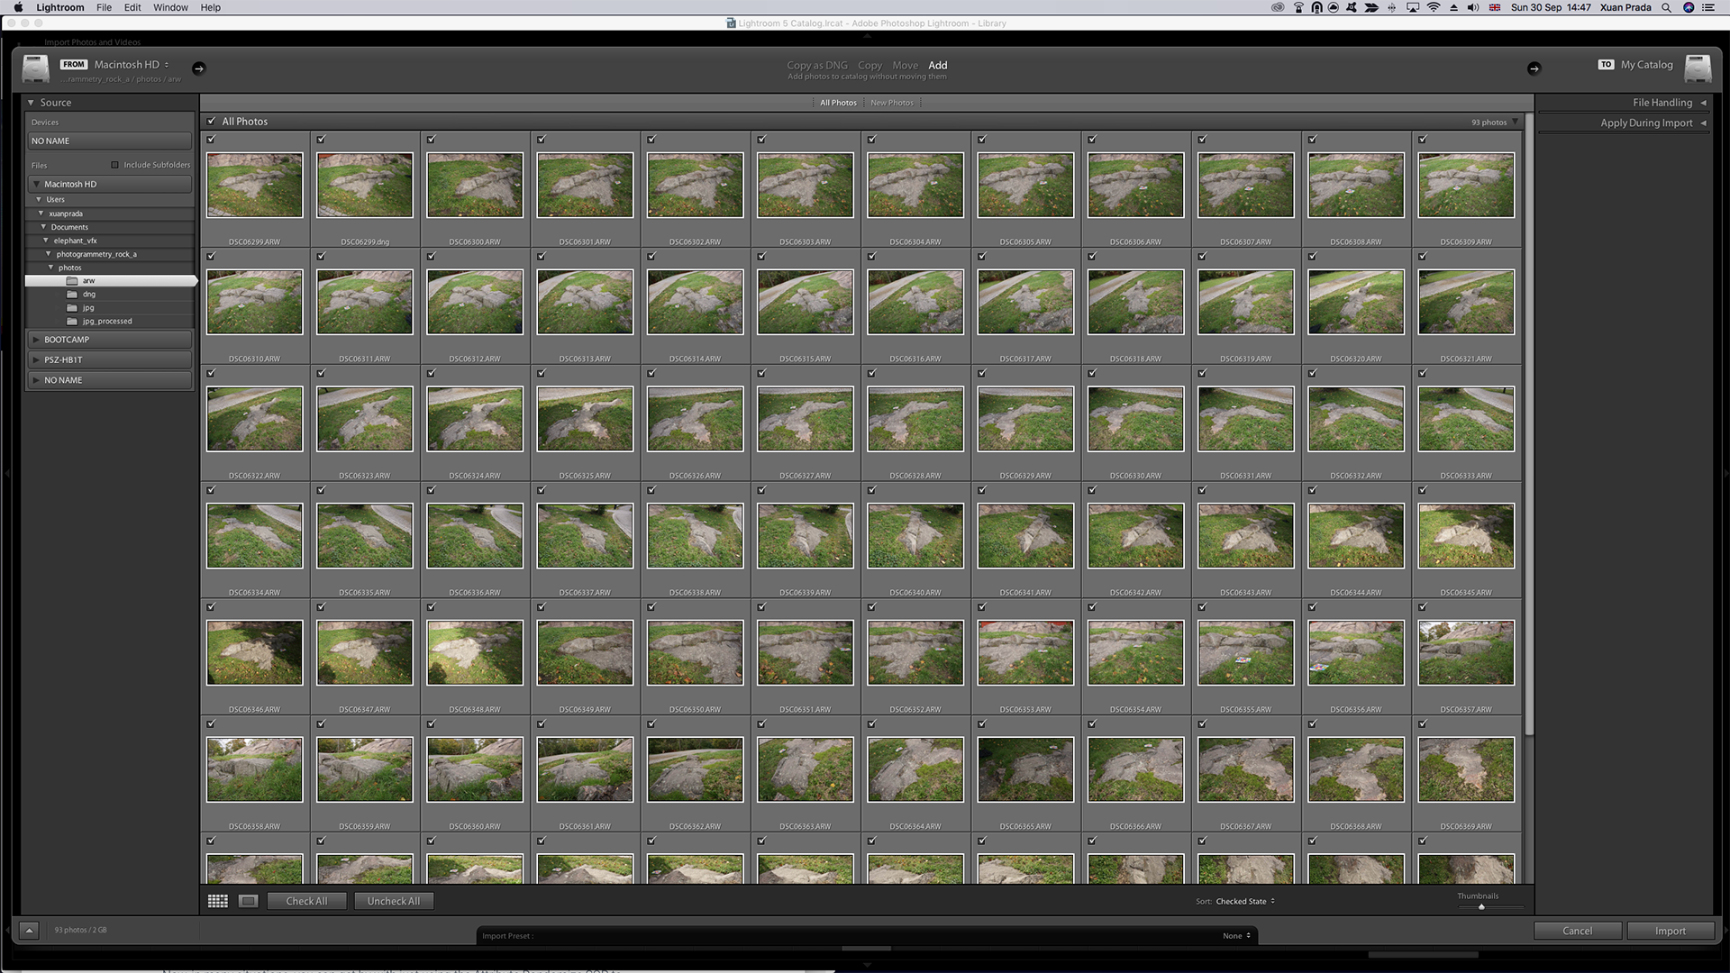Image resolution: width=1730 pixels, height=973 pixels.
Task: Click the destination catalog drive icon
Action: [x=1698, y=68]
